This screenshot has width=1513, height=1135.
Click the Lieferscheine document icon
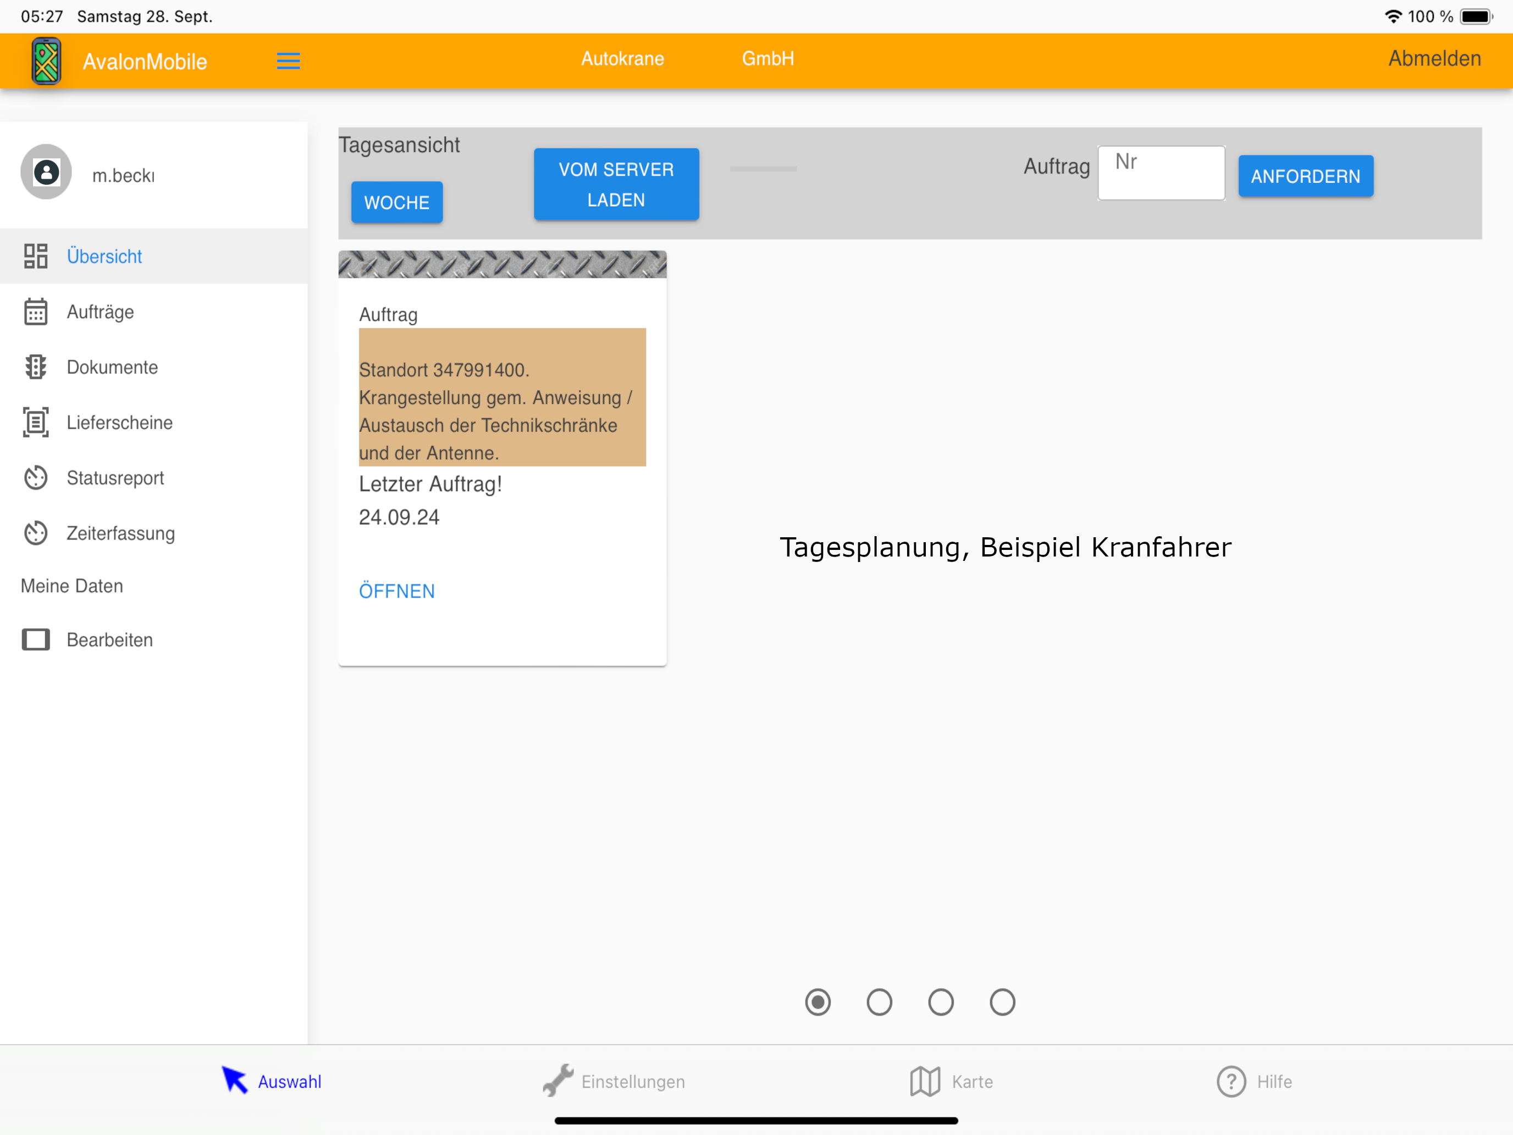36,422
